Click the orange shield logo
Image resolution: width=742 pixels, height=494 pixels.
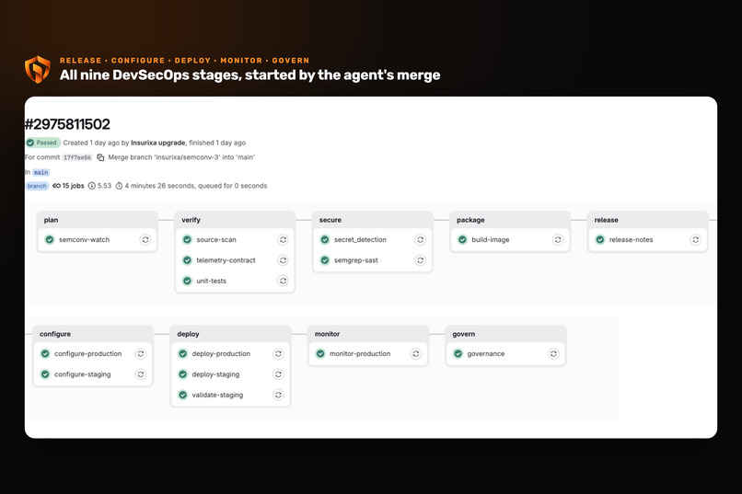pyautogui.click(x=38, y=69)
